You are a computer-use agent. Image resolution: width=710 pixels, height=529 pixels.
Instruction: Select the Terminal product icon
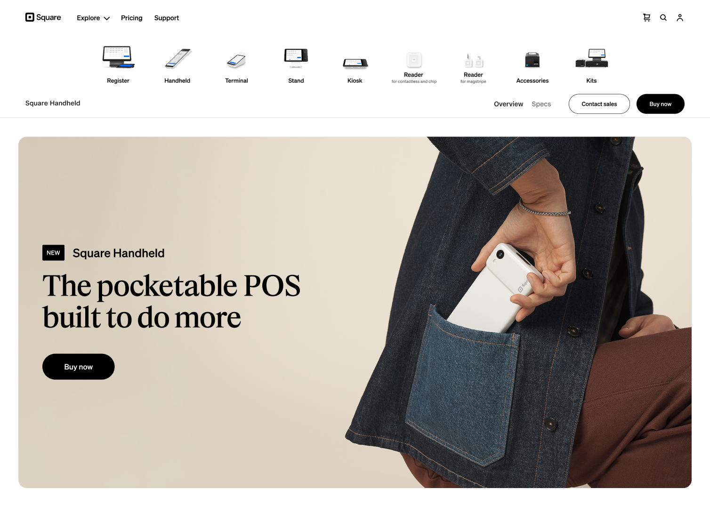point(236,64)
